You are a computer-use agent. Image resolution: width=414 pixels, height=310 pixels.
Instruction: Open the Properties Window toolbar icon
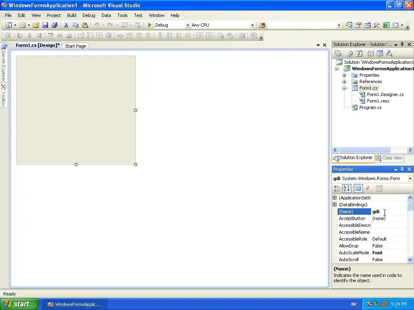(358, 25)
